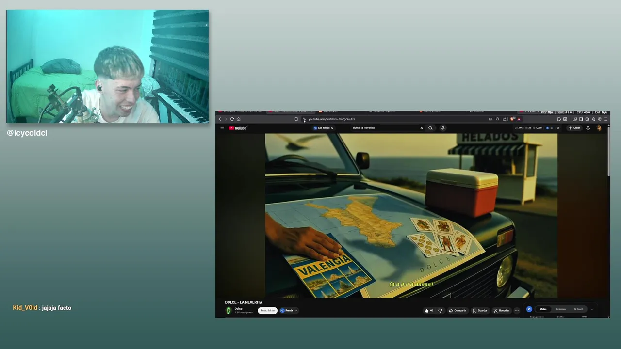Open the wallet toolbar icon
621x349 pixels.
coord(587,119)
